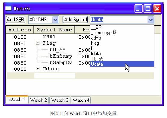Click the Watch window title bar icon

8,8
